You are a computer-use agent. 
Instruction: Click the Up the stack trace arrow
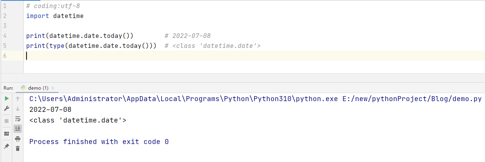coord(18,99)
